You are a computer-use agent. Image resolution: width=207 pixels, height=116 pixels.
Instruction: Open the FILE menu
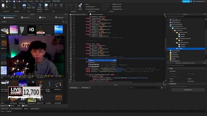point(3,1)
